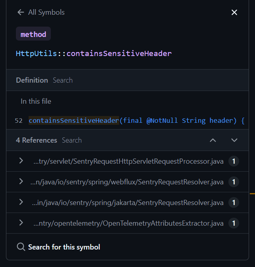Open SentryRequestHttpServletRequestProcessor.java file row
This screenshot has height=267, width=255.
127,161
